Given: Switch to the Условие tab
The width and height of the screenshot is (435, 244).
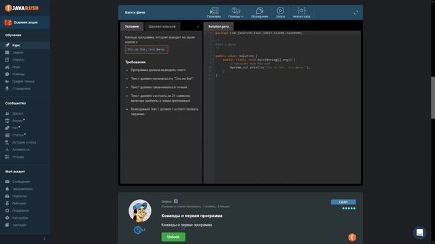Looking at the screenshot, I should point(132,26).
